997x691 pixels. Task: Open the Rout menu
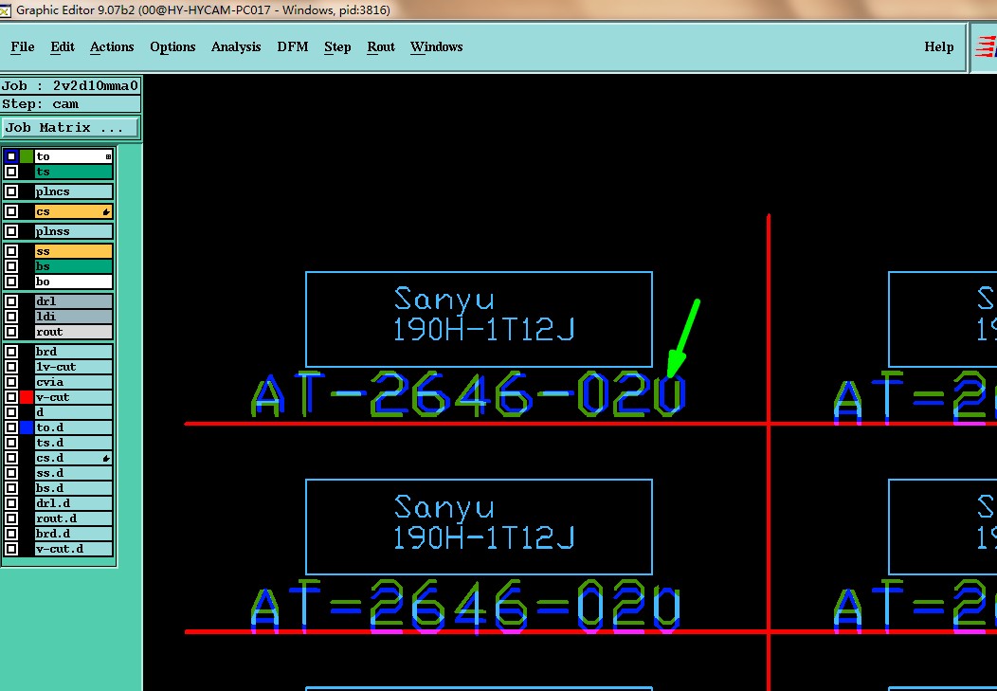(x=381, y=47)
